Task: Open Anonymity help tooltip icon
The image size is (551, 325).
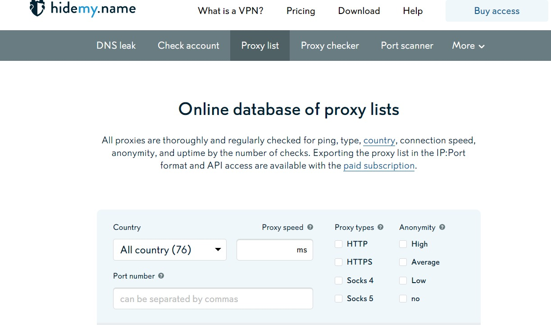Action: coord(442,227)
